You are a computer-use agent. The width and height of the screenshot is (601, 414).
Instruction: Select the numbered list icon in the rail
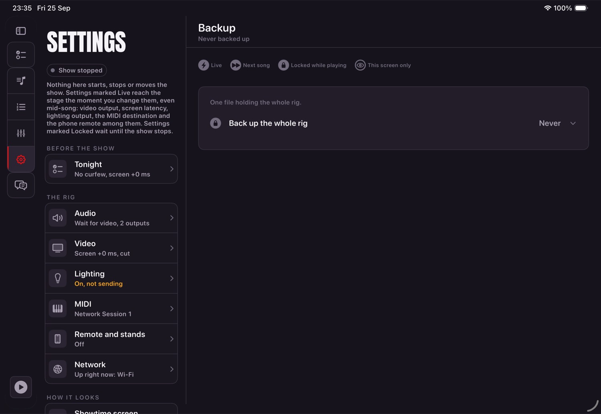tap(21, 107)
